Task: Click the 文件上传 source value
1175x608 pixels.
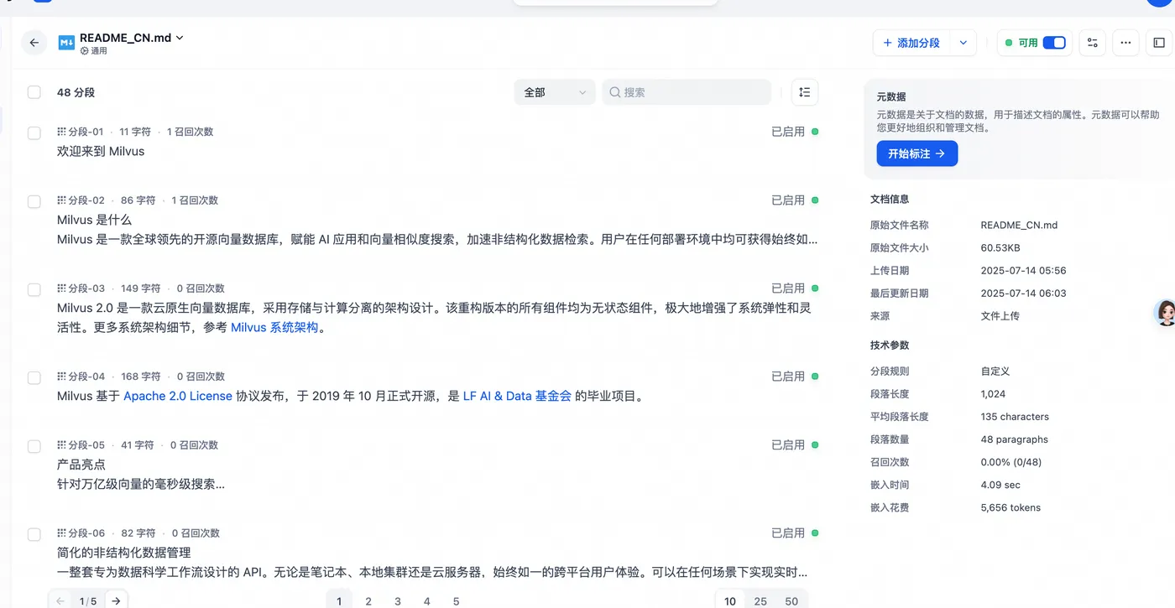Action: pyautogui.click(x=1000, y=316)
